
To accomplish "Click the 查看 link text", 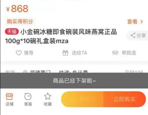I will pos(132,22).
